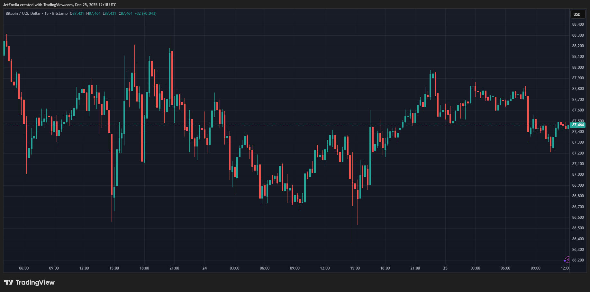Click the highlighted current price label 87,464

(578, 125)
